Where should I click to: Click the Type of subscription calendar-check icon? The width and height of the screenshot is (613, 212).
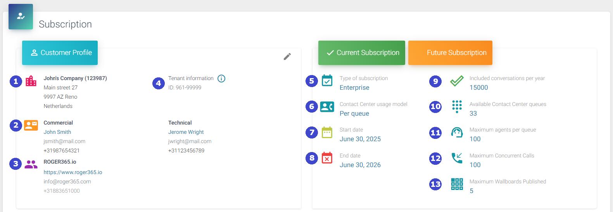[x=327, y=80]
